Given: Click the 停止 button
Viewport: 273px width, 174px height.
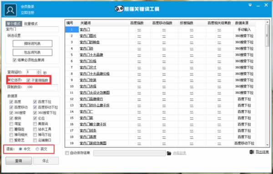Looking at the screenshot, I should 46,161.
